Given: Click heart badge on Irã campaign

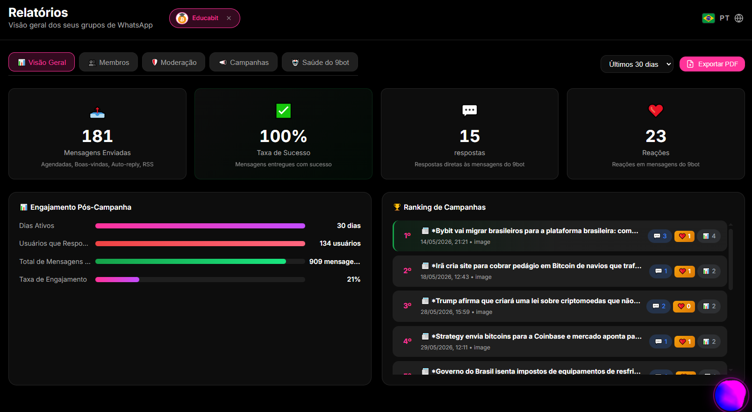Looking at the screenshot, I should pos(684,271).
